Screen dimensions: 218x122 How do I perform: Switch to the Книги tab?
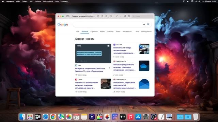click(118, 32)
